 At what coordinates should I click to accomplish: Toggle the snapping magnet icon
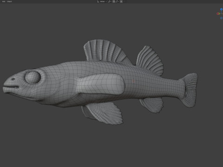(x=114, y=1)
